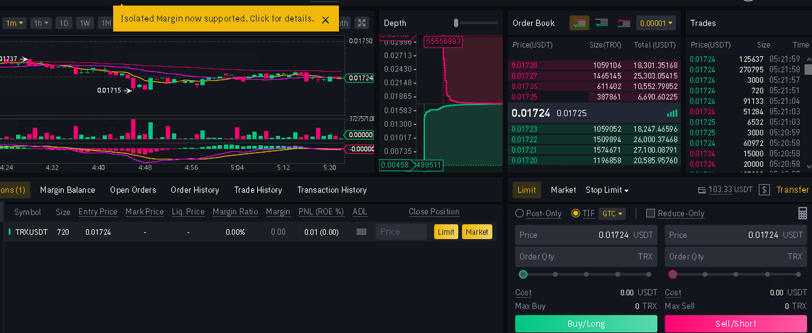Show only sell orders in order book
The image size is (812, 333).
click(624, 23)
